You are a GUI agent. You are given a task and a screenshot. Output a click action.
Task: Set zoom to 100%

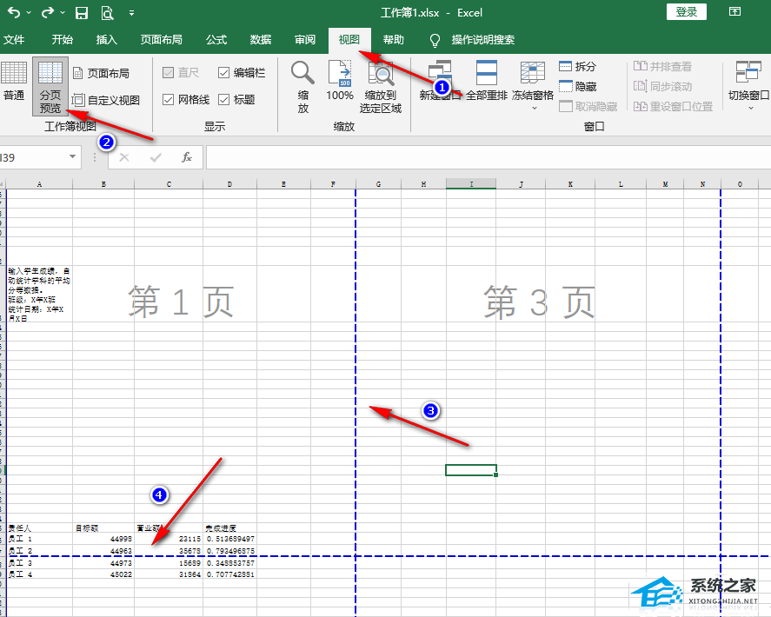click(x=340, y=81)
